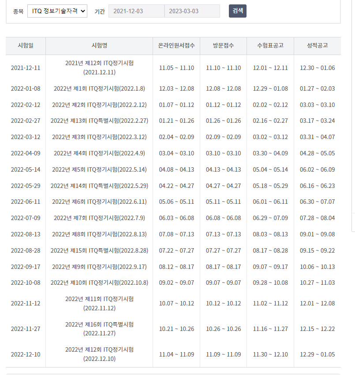This screenshot has width=355, height=375.
Task: Select 2022년 제3회 ITQ정기시험(2022.3.12) exam name
Action: pyautogui.click(x=99, y=137)
